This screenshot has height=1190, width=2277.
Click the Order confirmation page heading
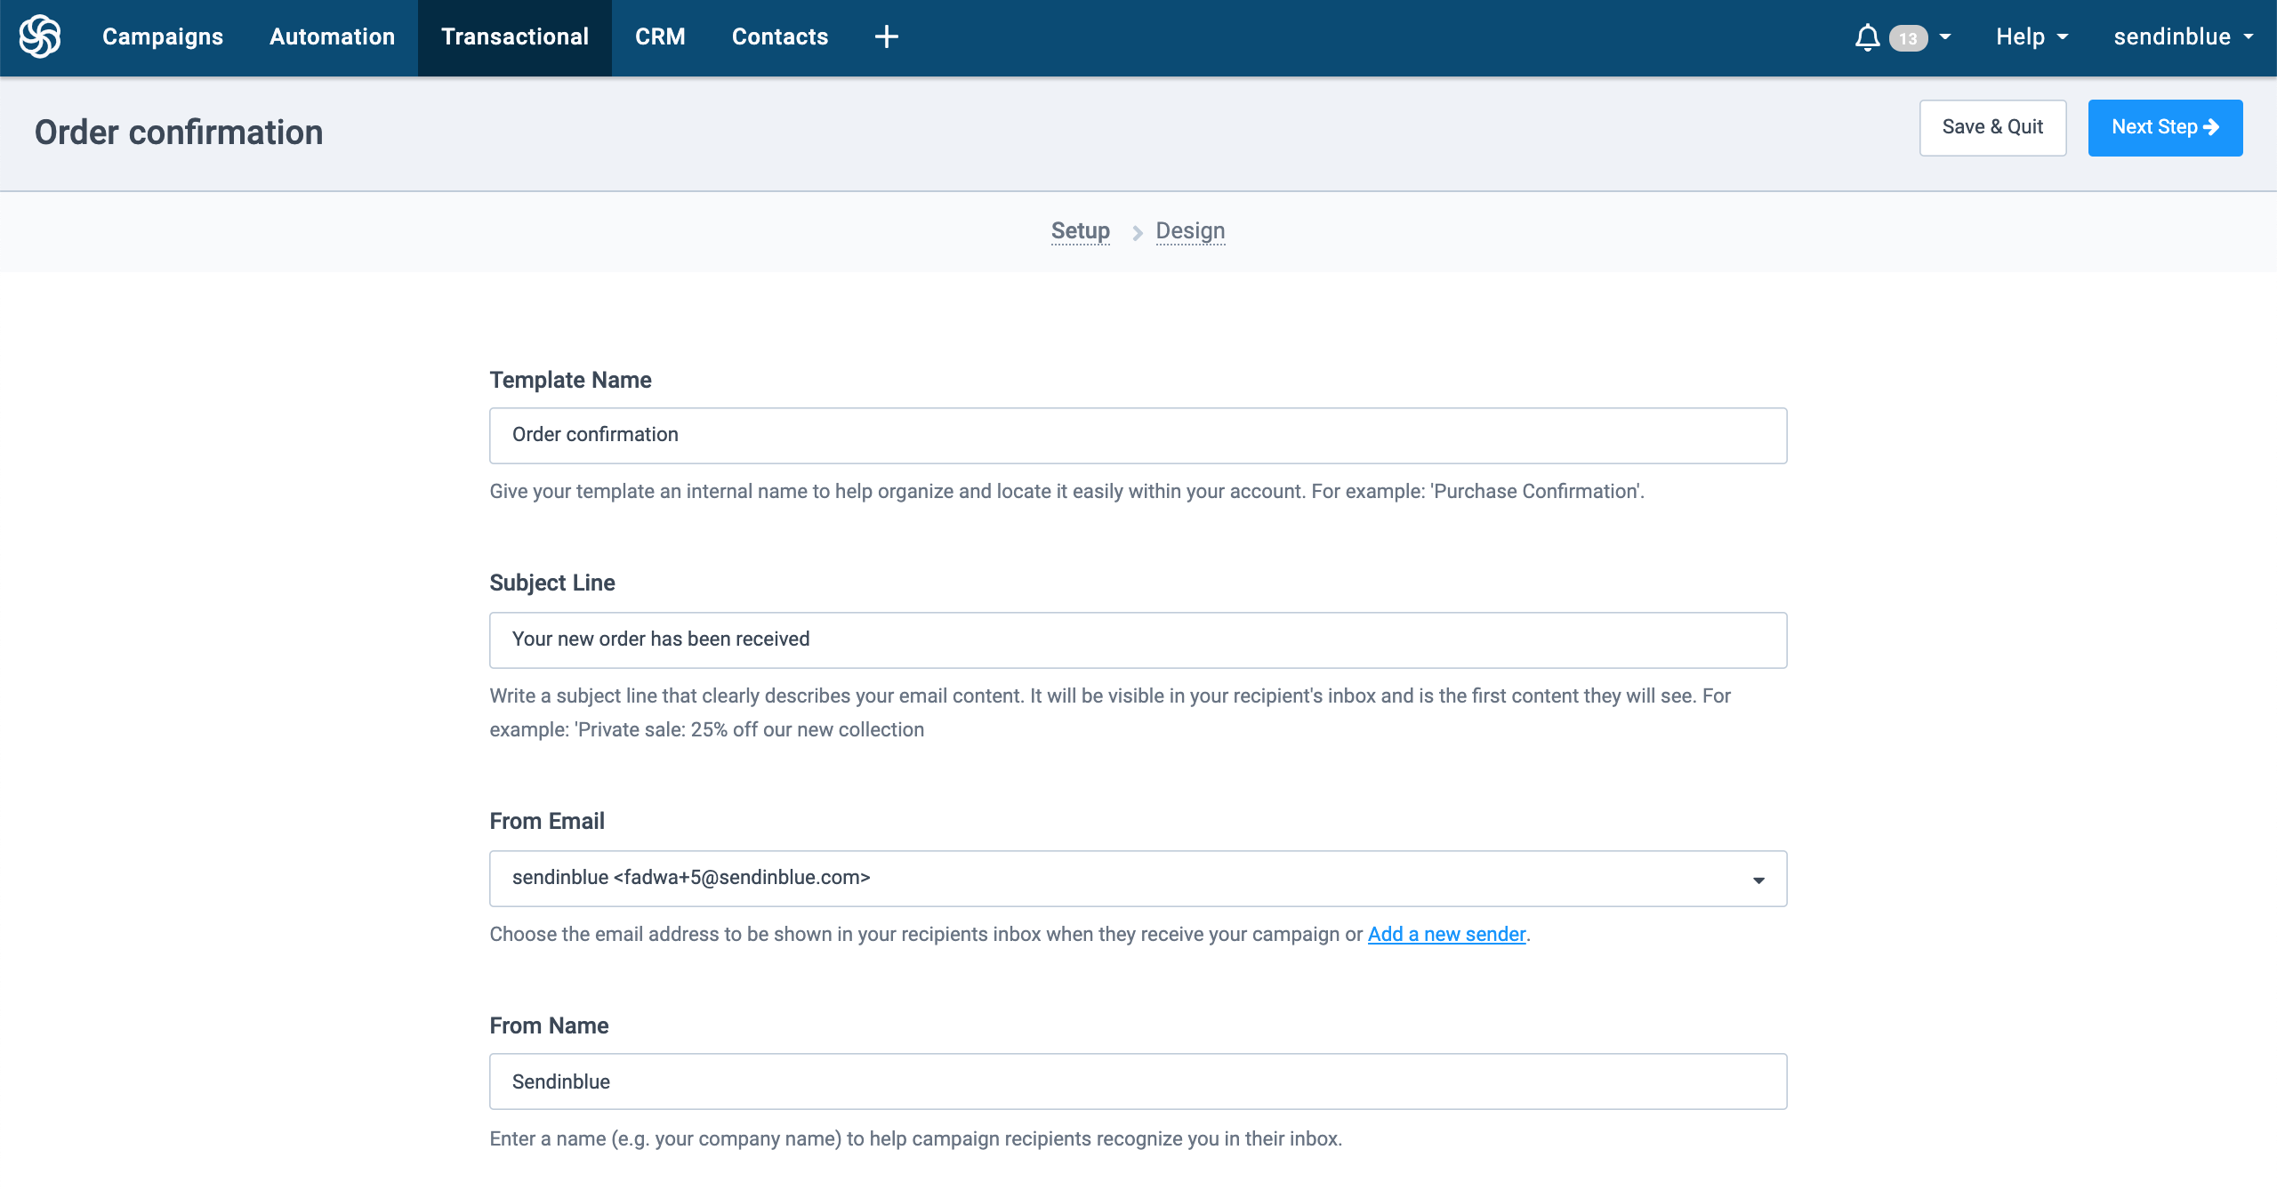[x=179, y=132]
